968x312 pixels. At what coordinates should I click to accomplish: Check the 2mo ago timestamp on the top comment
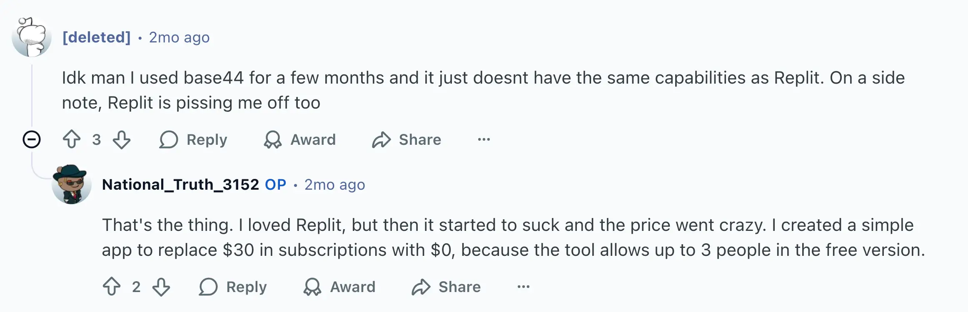[x=179, y=37]
